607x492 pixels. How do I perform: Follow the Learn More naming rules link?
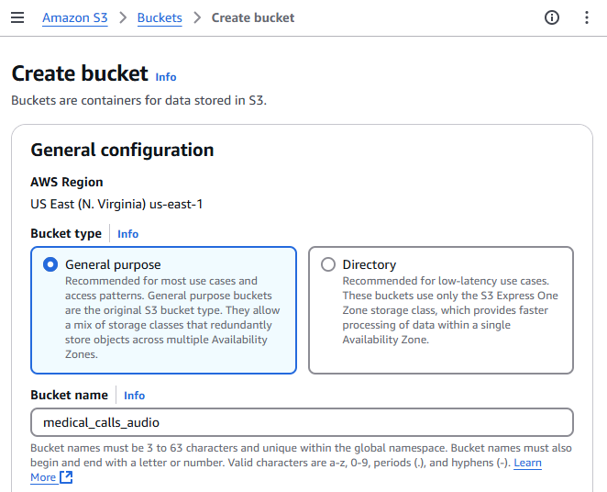point(527,463)
